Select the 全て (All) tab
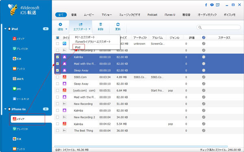The image size is (244, 152). click(x=61, y=15)
